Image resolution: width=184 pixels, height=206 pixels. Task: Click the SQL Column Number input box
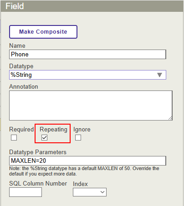tap(26, 192)
